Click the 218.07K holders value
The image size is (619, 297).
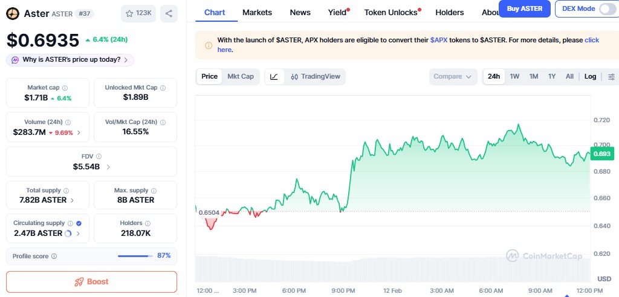pos(135,233)
